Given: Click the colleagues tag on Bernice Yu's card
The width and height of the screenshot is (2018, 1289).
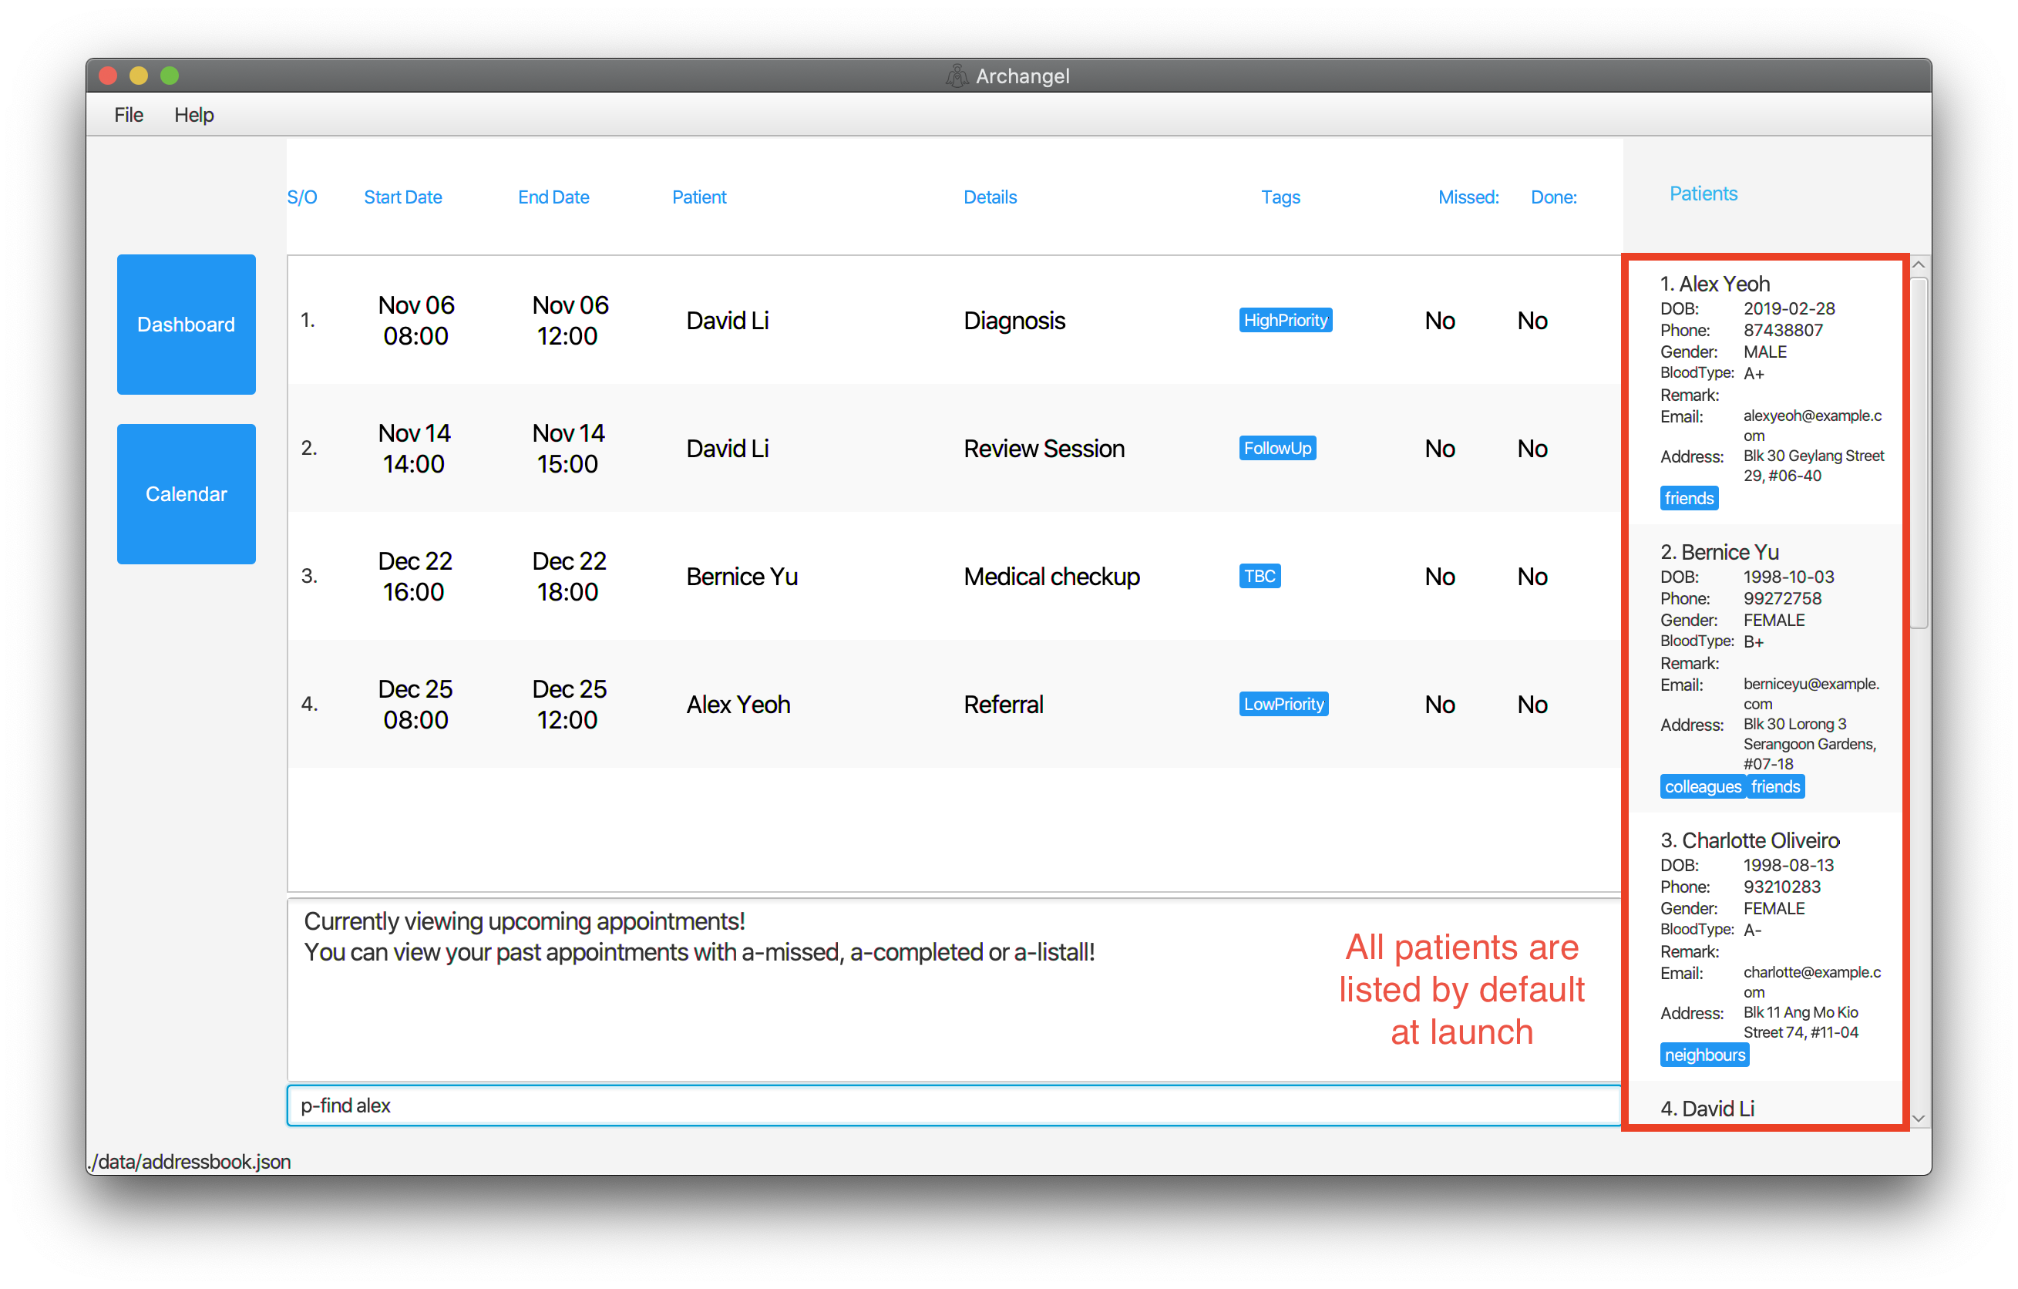Looking at the screenshot, I should (1702, 786).
